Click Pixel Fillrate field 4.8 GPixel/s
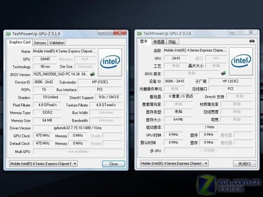This screenshot has width=263, height=197. click(47, 105)
